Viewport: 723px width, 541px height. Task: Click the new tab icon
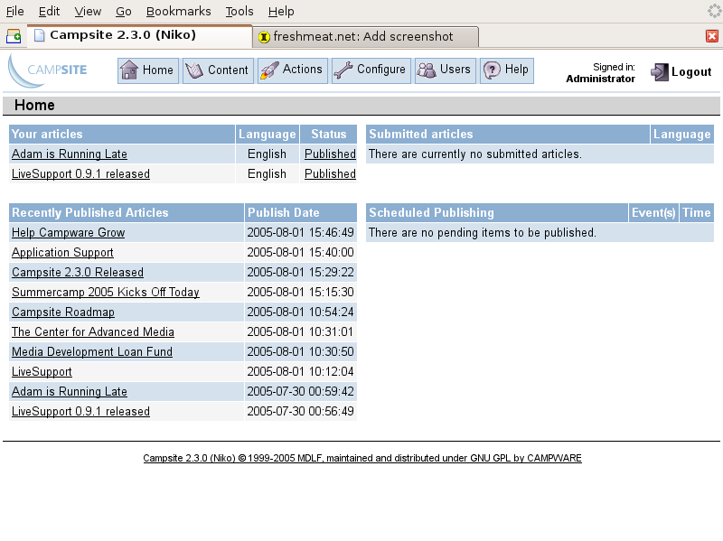click(14, 36)
